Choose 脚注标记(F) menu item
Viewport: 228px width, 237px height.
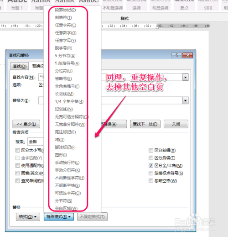point(65,147)
